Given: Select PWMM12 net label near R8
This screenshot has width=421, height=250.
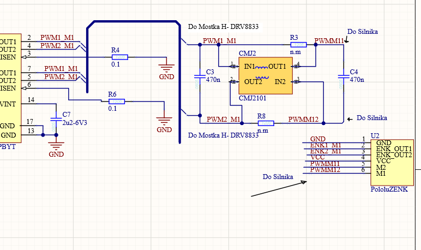Looking at the screenshot, I should coord(303,119).
